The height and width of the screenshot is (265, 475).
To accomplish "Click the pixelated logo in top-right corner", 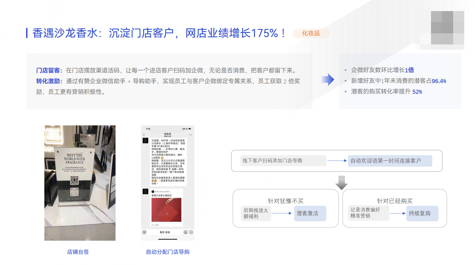I will (x=447, y=28).
